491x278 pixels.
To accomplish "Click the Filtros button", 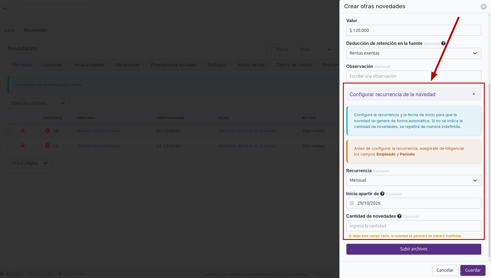I will pyautogui.click(x=280, y=49).
